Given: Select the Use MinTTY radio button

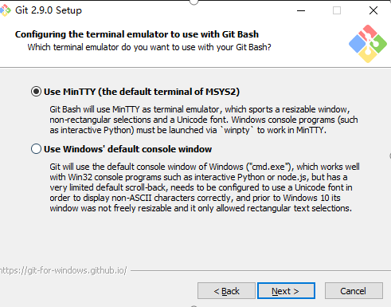Looking at the screenshot, I should [36, 92].
